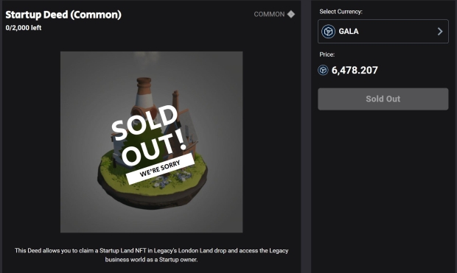457x273 pixels.
Task: Click the GALA coin icon beside the price
Action: (x=323, y=70)
